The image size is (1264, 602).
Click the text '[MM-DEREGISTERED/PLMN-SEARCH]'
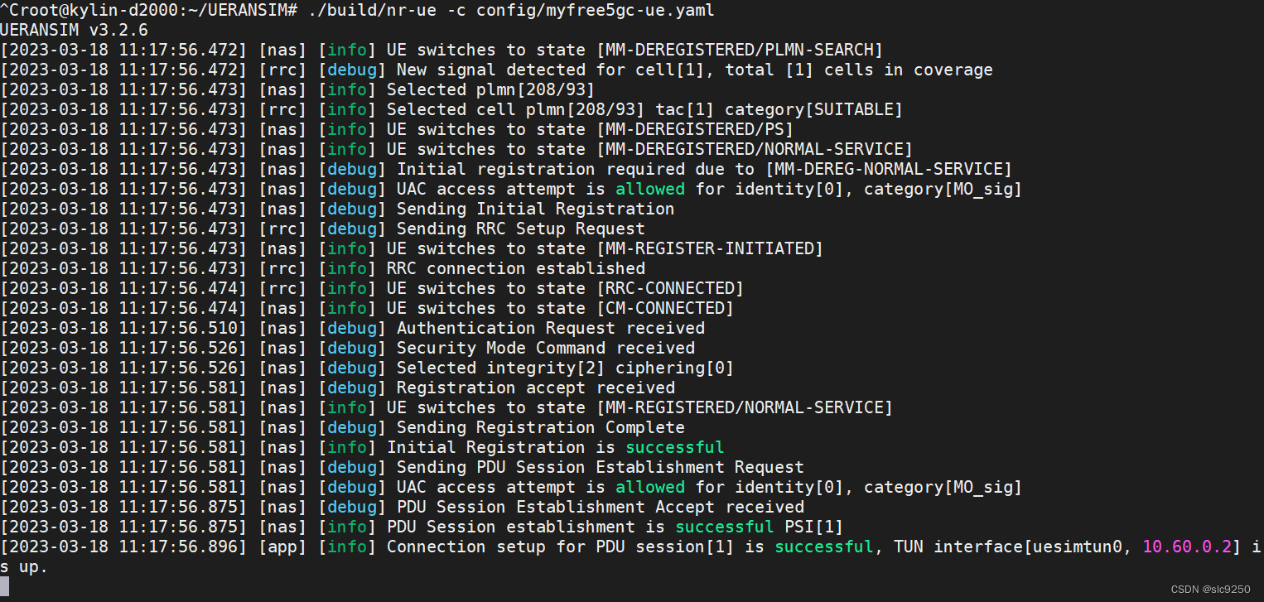(x=740, y=50)
